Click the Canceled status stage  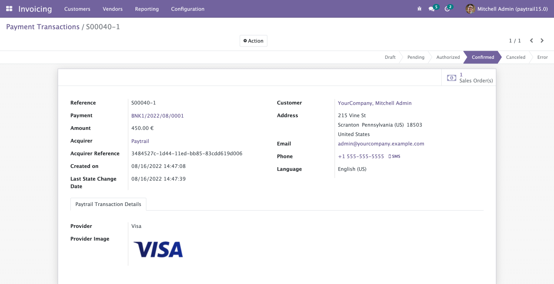[516, 57]
